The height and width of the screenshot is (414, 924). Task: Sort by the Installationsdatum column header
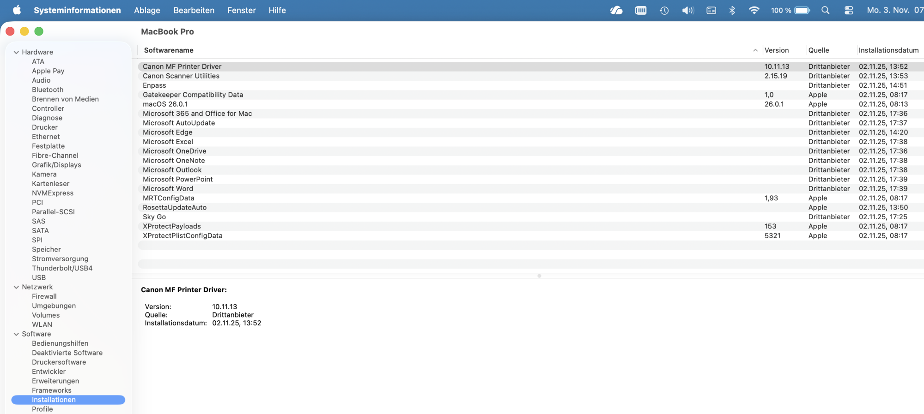[888, 50]
